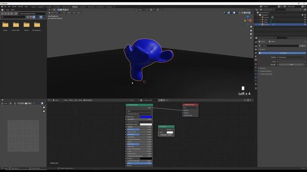Toggle visibility of Light in outliner
Image resolution: width=307 pixels, height=172 pixels.
(305, 20)
